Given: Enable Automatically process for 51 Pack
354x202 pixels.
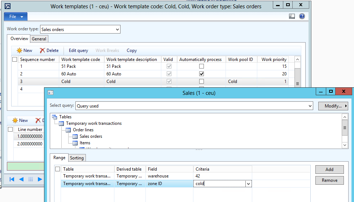Looking at the screenshot, I should [x=201, y=66].
